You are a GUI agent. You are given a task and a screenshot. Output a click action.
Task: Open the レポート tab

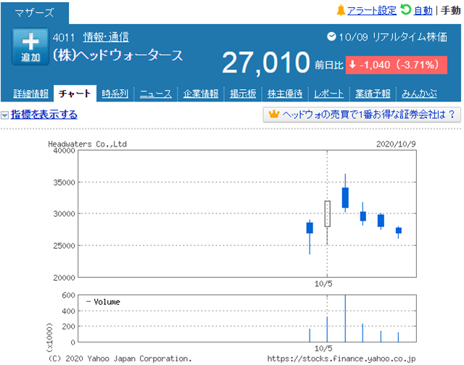(x=328, y=94)
